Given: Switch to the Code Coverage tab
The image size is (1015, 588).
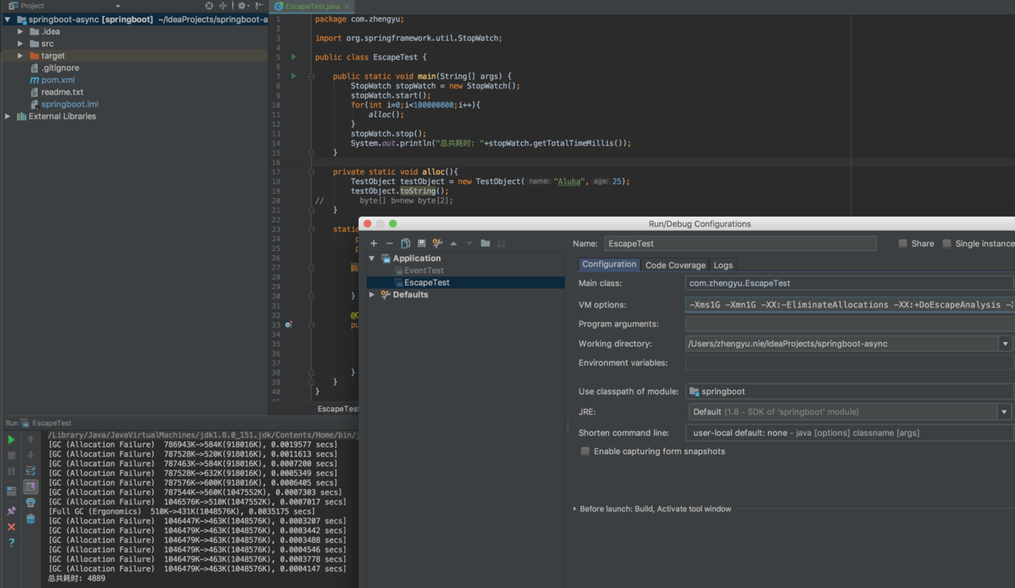Looking at the screenshot, I should (674, 265).
